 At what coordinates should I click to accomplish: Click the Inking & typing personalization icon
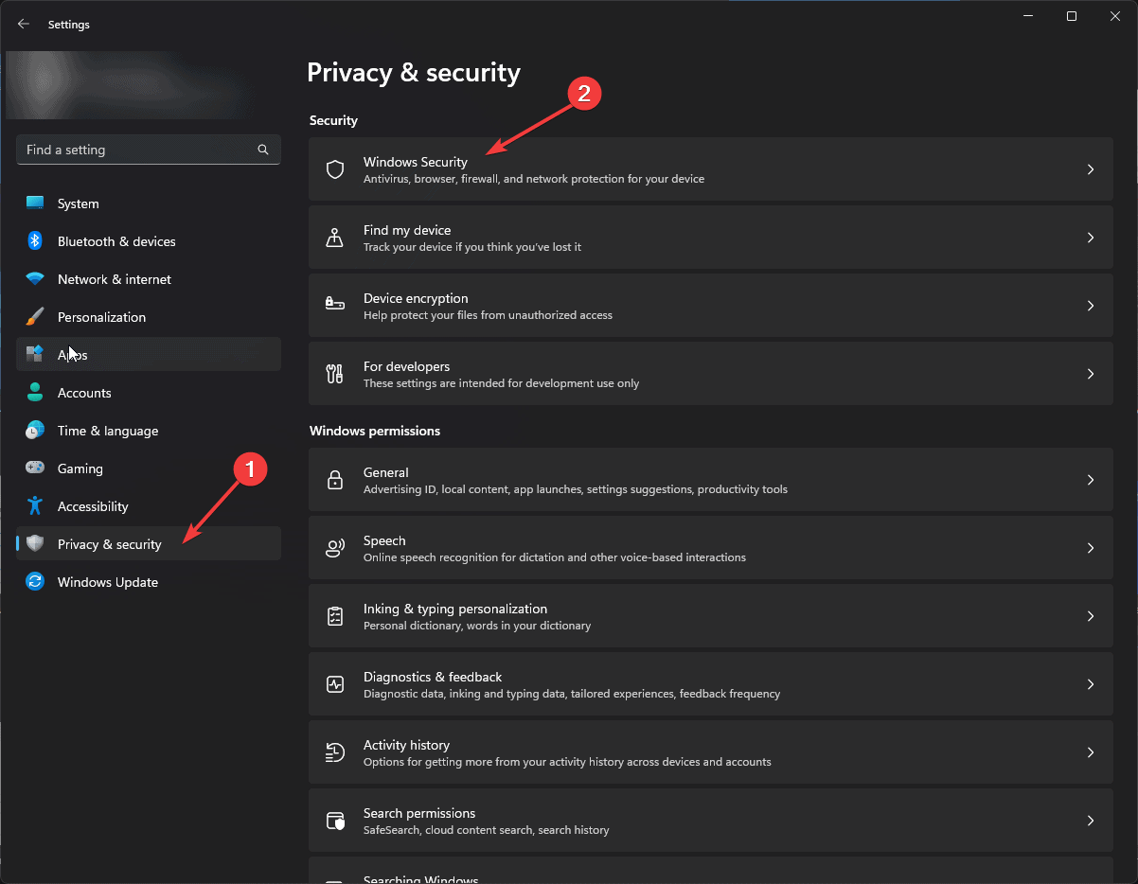[x=334, y=615]
